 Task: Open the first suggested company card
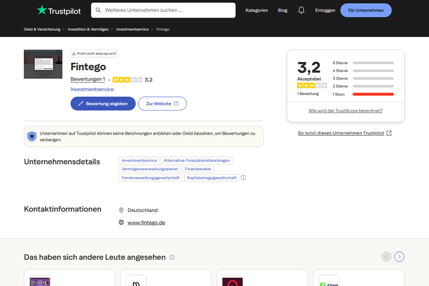70,278
